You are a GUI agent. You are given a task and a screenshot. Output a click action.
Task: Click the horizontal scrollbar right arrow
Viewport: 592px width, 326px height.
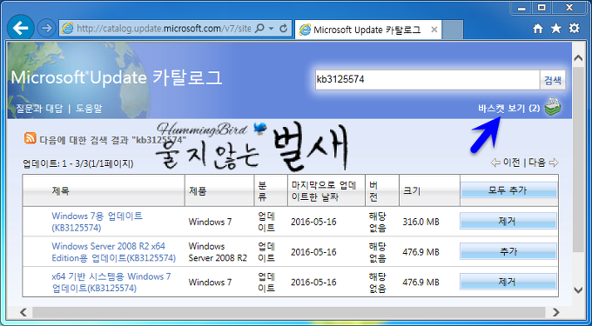pos(555,312)
